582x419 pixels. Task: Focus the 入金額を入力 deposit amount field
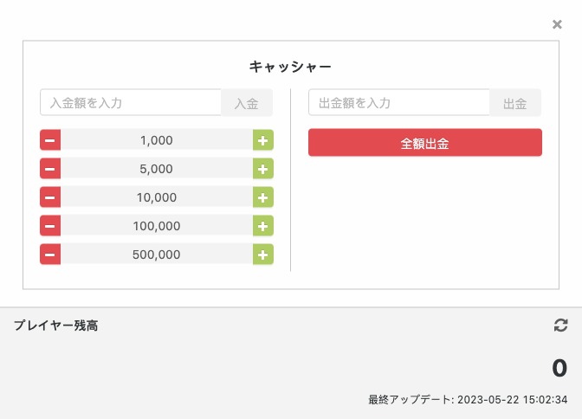pos(131,103)
